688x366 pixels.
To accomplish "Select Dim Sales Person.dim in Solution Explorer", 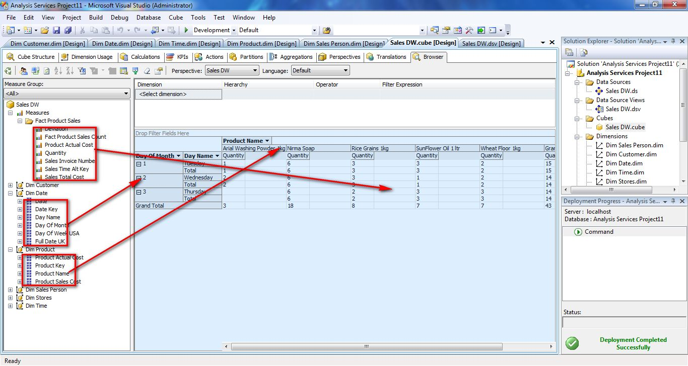I will pyautogui.click(x=634, y=145).
